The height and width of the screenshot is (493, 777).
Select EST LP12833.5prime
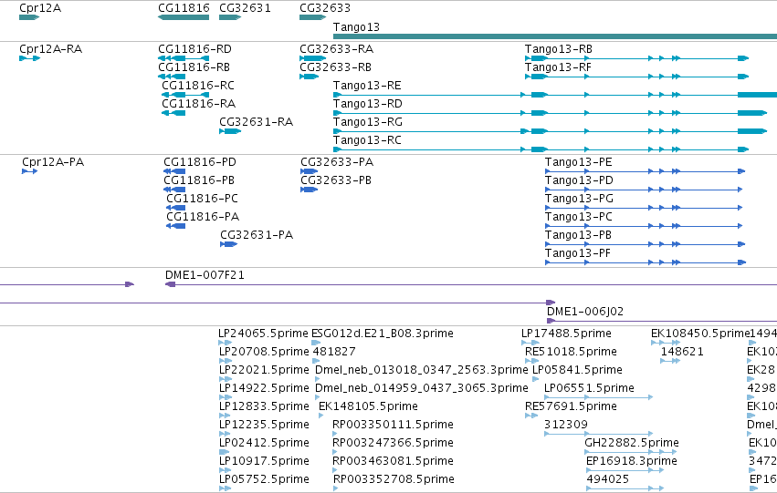point(264,407)
